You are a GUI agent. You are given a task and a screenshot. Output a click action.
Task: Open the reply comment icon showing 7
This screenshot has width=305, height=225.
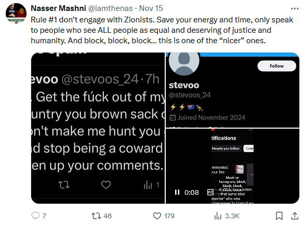(x=38, y=216)
